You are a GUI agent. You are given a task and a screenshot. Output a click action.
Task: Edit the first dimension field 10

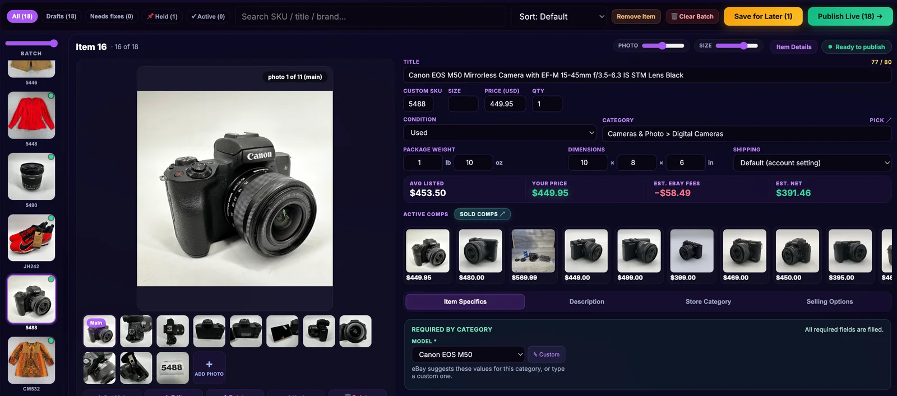coord(588,162)
